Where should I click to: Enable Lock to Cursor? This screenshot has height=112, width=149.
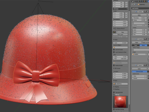pyautogui.click(x=114, y=50)
